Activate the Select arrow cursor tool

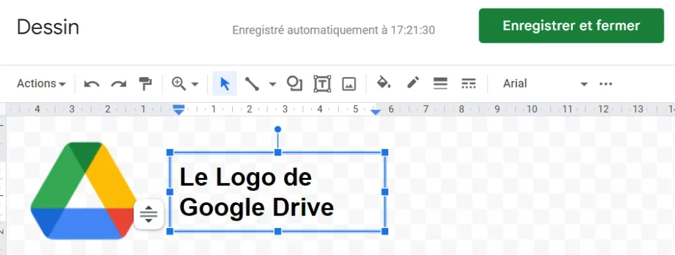(225, 84)
